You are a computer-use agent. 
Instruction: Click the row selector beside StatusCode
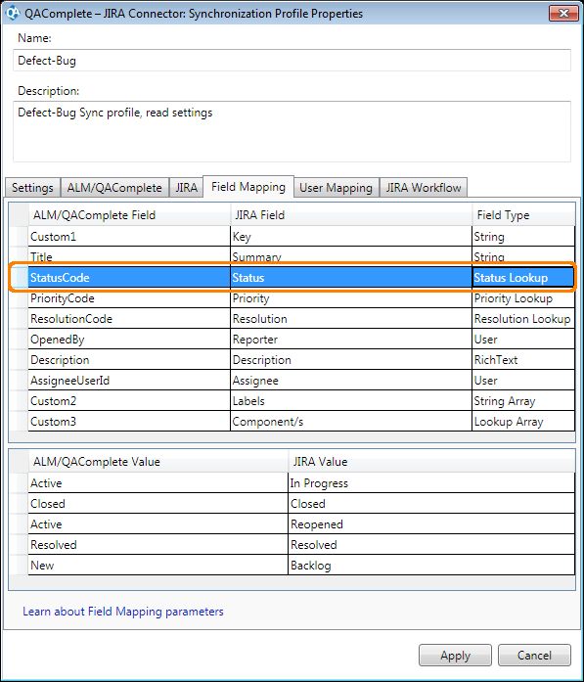point(20,278)
